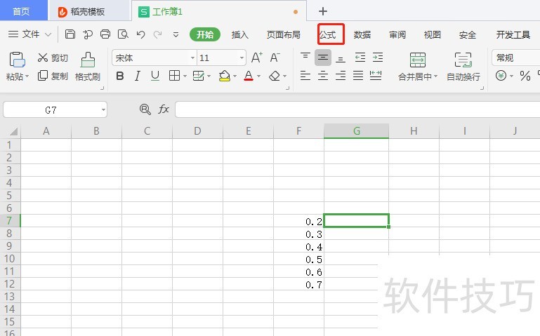Image resolution: width=540 pixels, height=336 pixels.
Task: Click Distributed alignment icon
Action: point(376,75)
